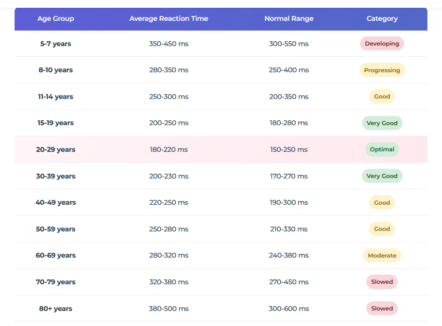Click the 170-270 ms normal range
This screenshot has height=326, width=442.
[x=289, y=176]
